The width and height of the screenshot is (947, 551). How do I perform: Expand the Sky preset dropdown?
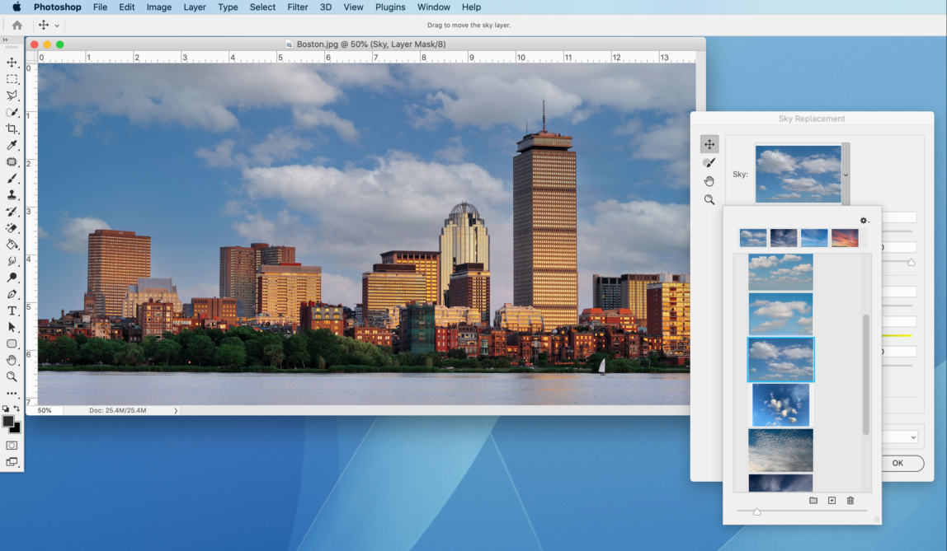pyautogui.click(x=845, y=174)
